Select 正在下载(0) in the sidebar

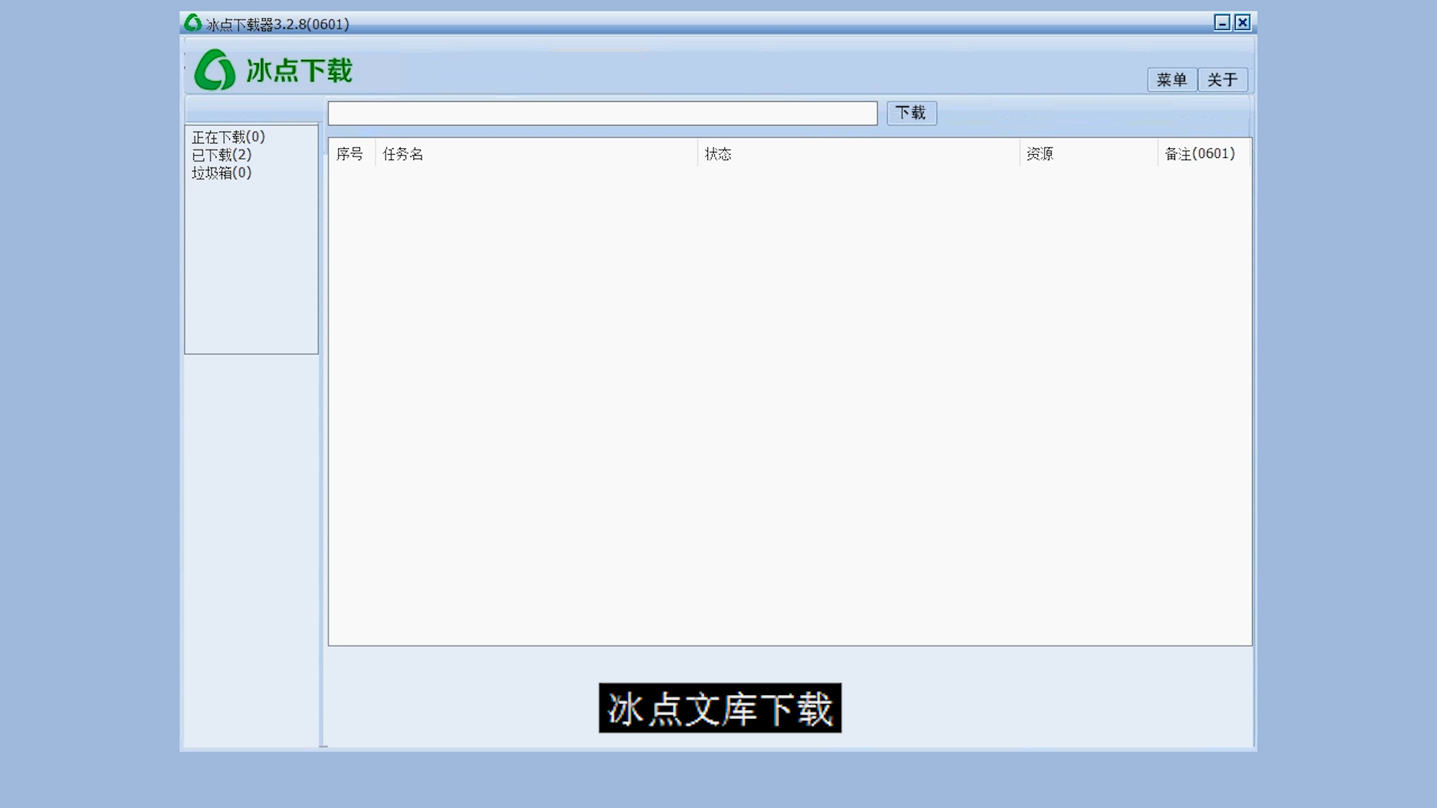pos(228,137)
